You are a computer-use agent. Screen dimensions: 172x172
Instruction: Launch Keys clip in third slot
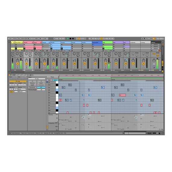(35, 49)
